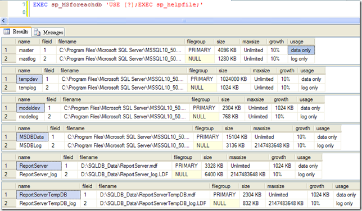Select the 'log only' usage cell in modellog row
This screenshot has height=211, width=362.
tap(310, 117)
